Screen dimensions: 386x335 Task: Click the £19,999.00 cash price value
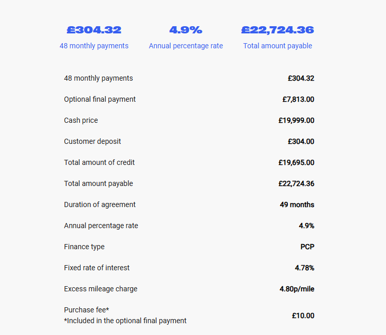click(x=296, y=120)
